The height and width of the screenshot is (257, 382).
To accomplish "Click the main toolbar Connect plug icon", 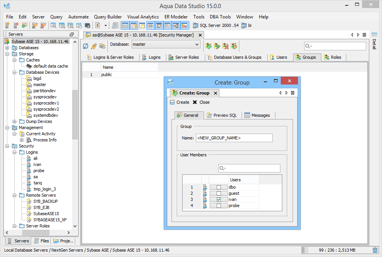I will [35, 25].
